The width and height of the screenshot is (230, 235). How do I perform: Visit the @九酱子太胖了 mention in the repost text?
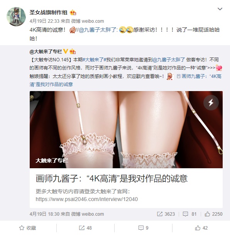pyautogui.click(x=97, y=30)
